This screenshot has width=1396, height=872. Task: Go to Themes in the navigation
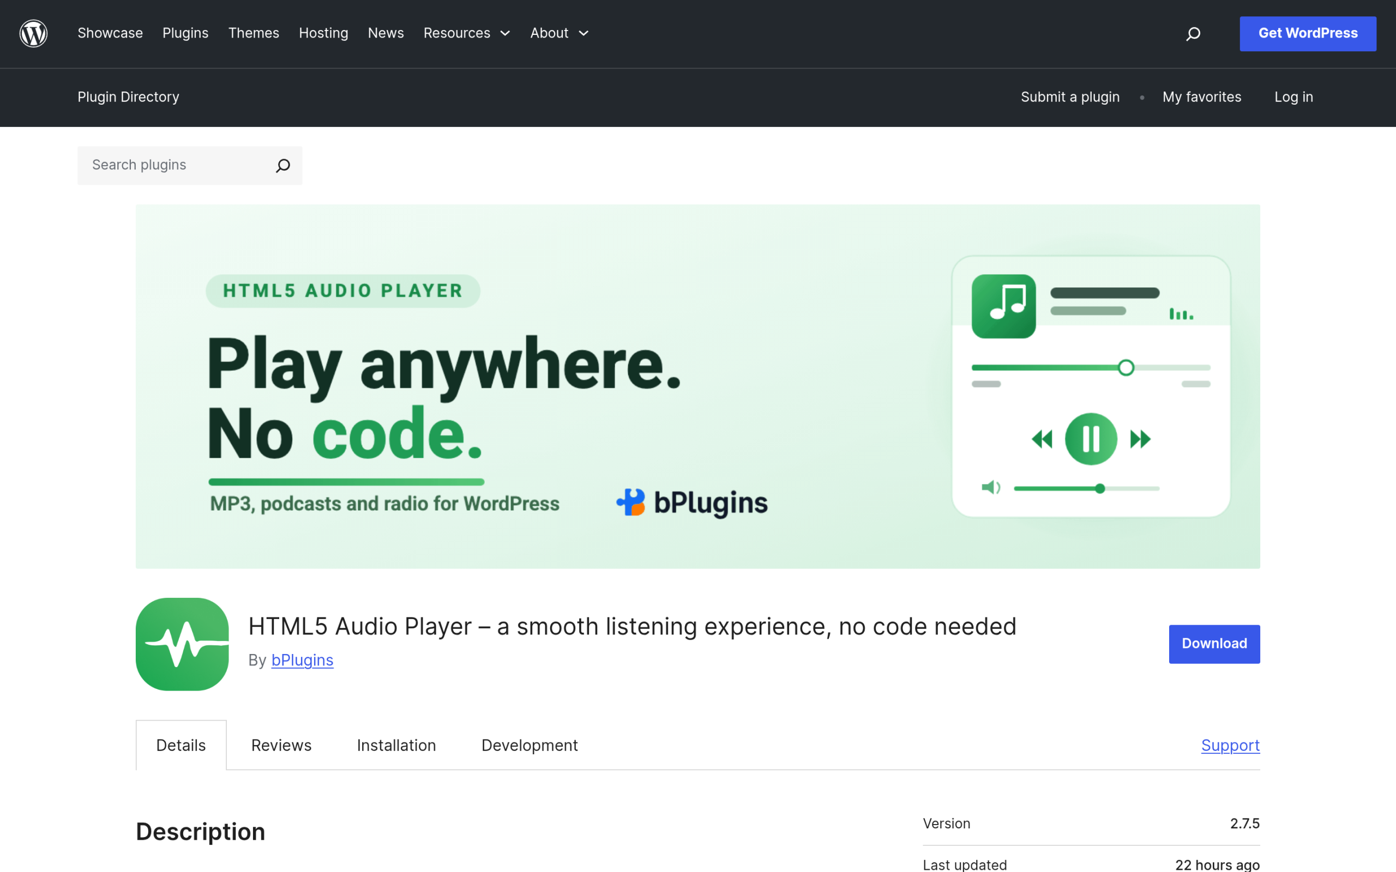click(254, 33)
